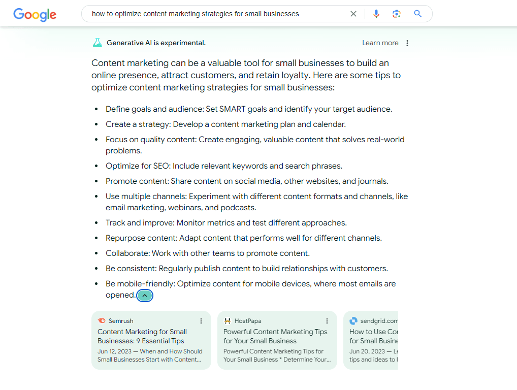
Task: Select the 'Optimize for SEO' bullet text
Action: (x=224, y=166)
